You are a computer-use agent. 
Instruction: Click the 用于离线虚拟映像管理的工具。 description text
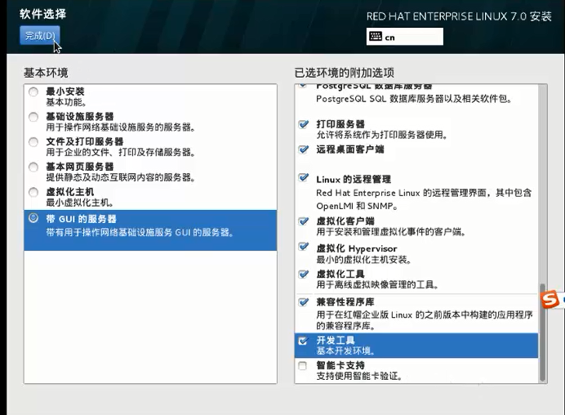[x=378, y=285]
